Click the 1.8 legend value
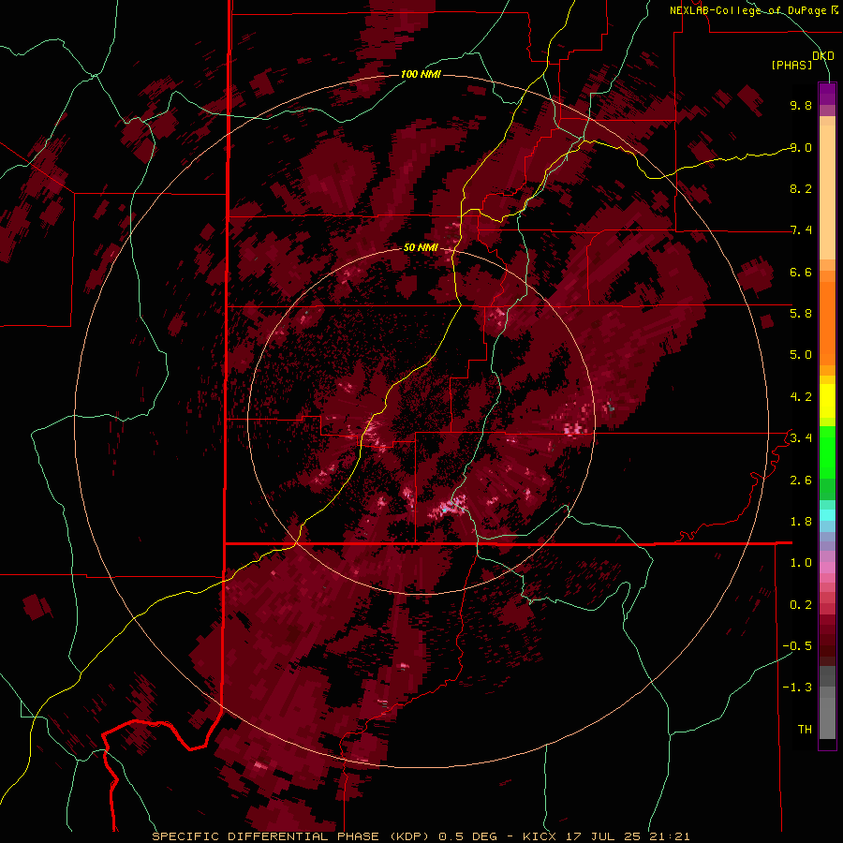 [801, 522]
